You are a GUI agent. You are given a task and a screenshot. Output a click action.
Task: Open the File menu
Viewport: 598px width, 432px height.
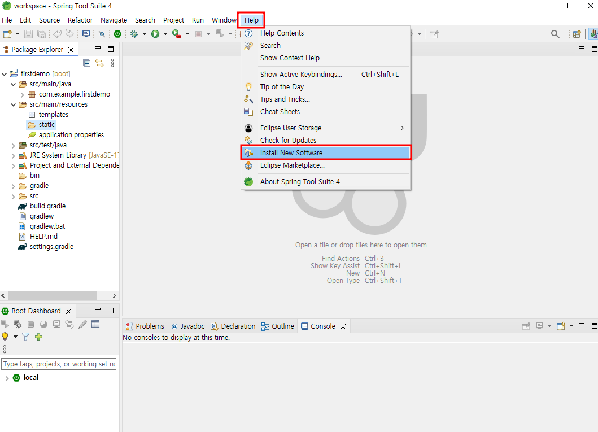point(7,20)
